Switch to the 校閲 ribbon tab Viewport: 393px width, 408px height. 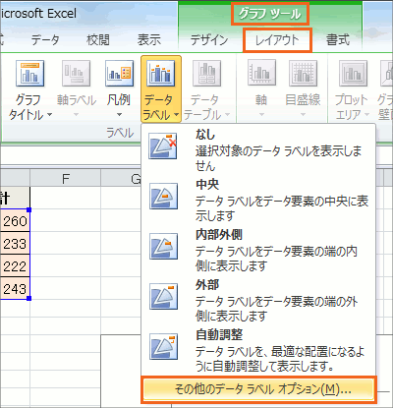(98, 40)
